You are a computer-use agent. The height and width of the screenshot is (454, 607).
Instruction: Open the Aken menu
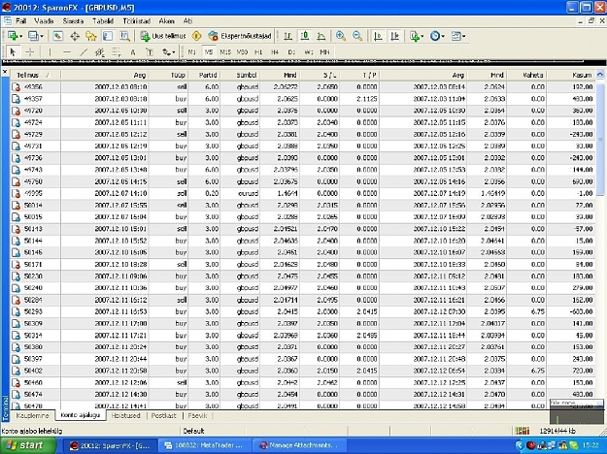(166, 21)
